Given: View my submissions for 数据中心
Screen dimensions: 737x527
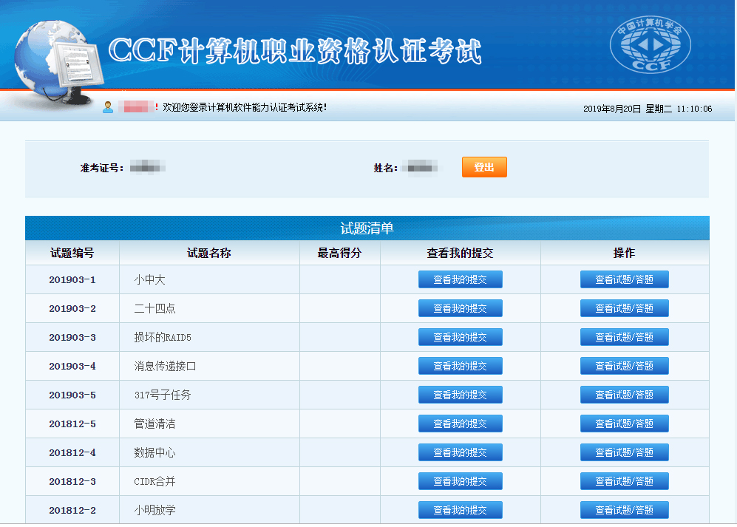Looking at the screenshot, I should pos(460,452).
